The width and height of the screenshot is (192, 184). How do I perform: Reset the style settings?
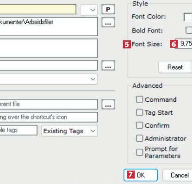175,67
